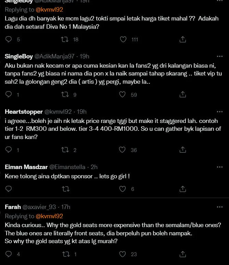Like SingleBoy's tweet with 59 likes

pos(123,94)
